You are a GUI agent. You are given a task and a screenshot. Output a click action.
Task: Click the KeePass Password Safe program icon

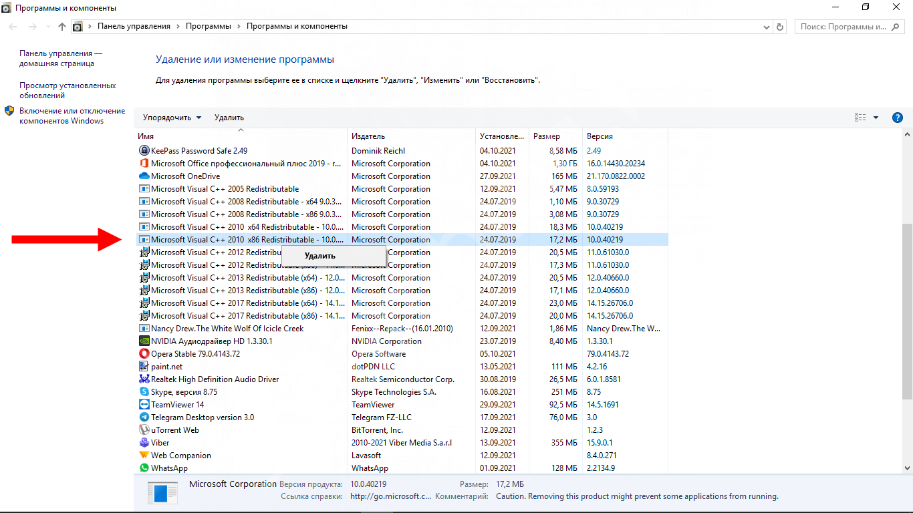click(x=144, y=151)
